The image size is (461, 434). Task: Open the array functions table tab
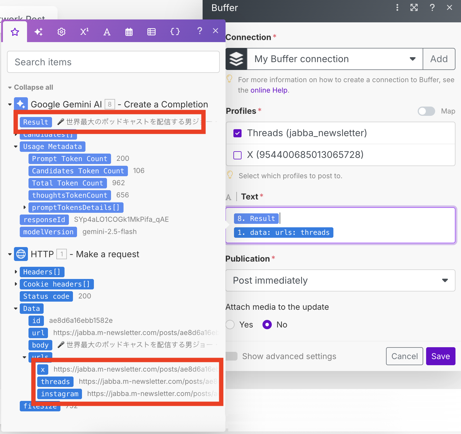(x=151, y=32)
